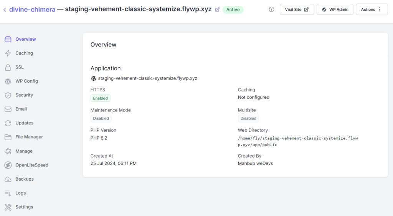The image size is (393, 216).
Task: Open Settings in the sidebar
Action: pyautogui.click(x=24, y=207)
